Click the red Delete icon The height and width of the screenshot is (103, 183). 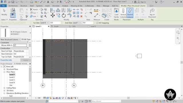tap(81, 16)
